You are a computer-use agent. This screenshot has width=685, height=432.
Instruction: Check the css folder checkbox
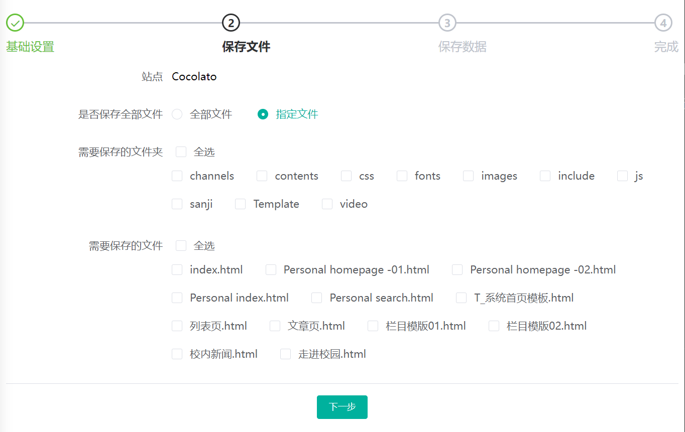click(346, 176)
